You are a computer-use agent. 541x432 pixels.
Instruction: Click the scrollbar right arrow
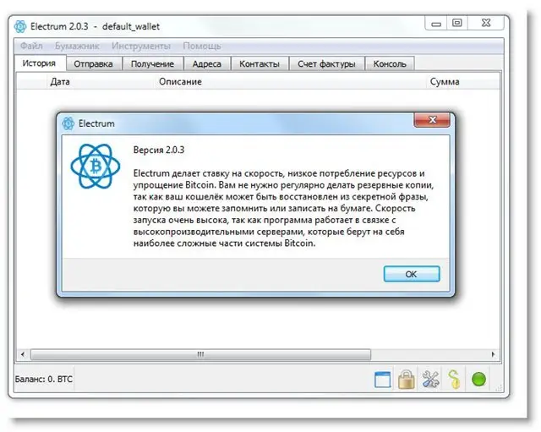point(493,354)
